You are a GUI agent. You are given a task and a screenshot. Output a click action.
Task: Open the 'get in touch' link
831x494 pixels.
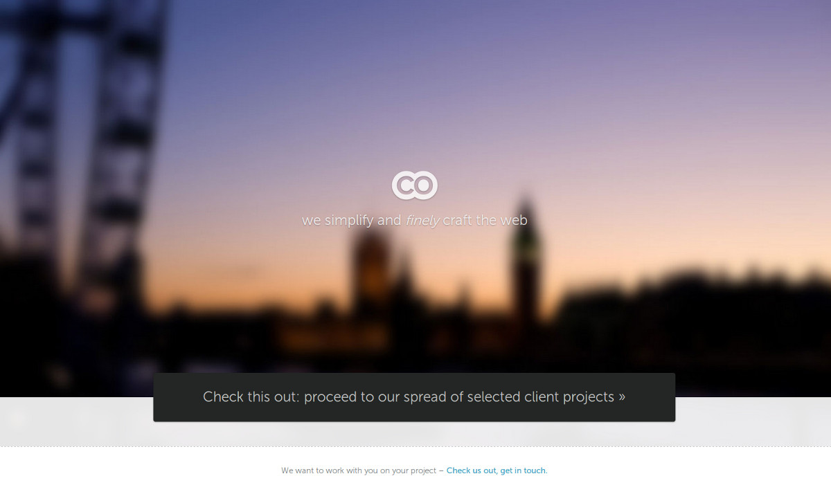523,470
